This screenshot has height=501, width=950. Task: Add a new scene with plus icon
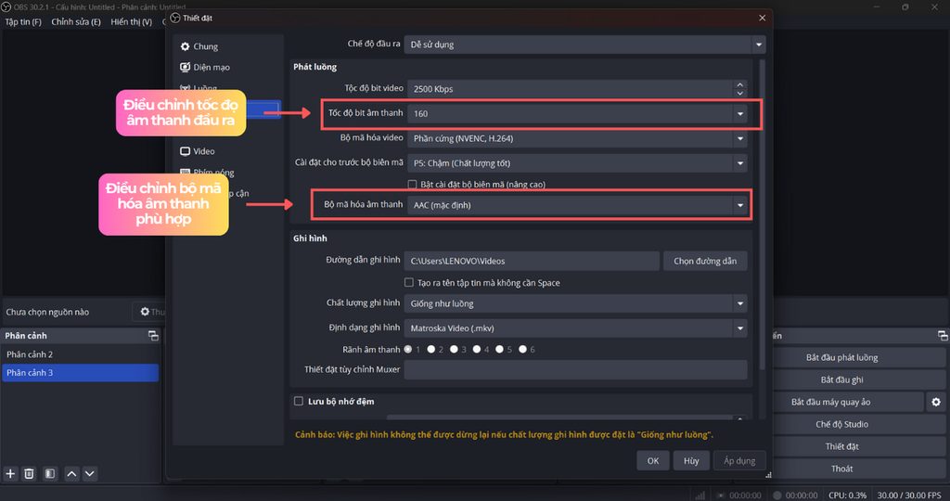click(x=10, y=474)
